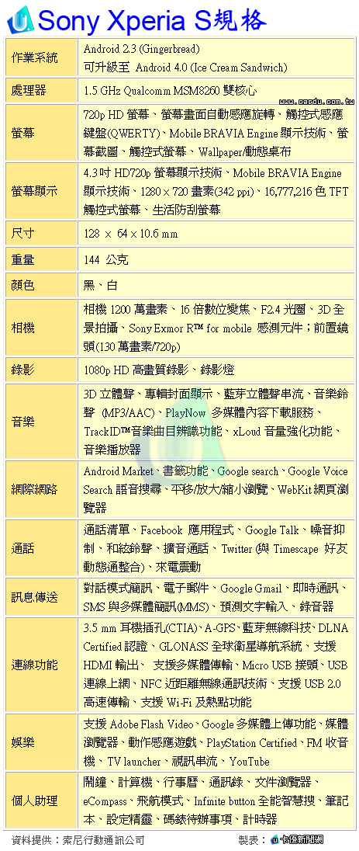This screenshot has width=359, height=851.
Task: Click '資料提供：索尼行動通訊公司' footer text
Action: click(78, 840)
